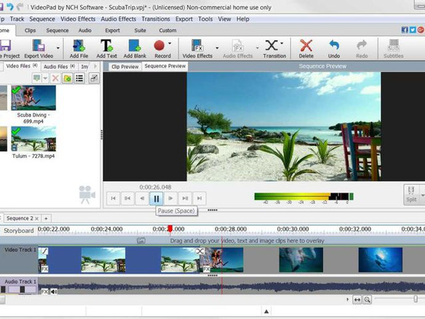
Task: Toggle the Storyboard view mode
Action: click(x=18, y=231)
